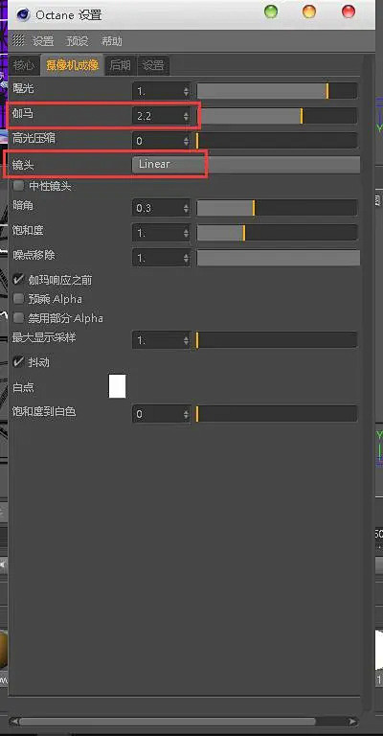This screenshot has height=736, width=383.
Task: Toggle the 预乘 Alpha checkbox
Action: tap(19, 299)
